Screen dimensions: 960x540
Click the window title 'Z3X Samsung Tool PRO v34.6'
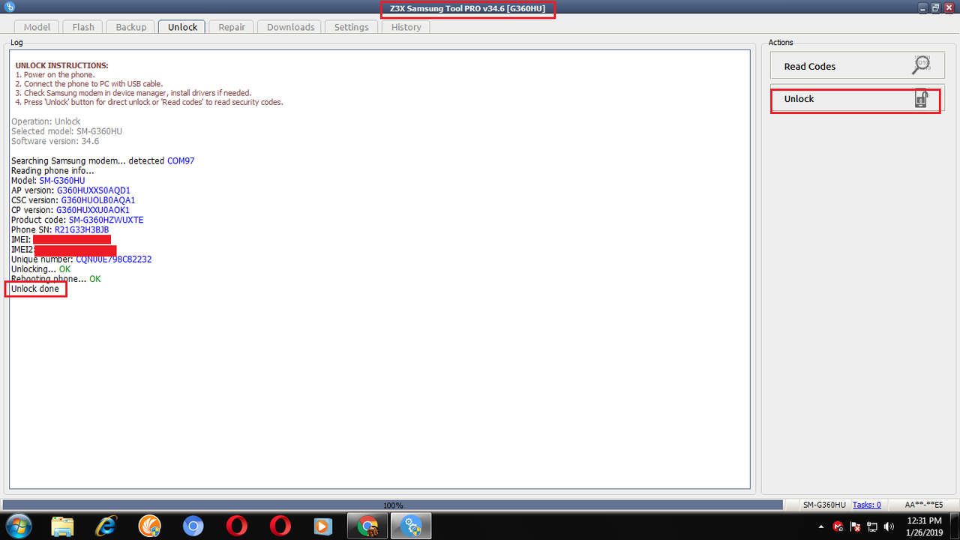(x=468, y=8)
